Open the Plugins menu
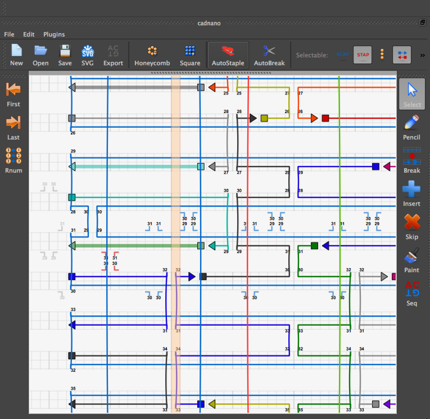This screenshot has width=430, height=419. pyautogui.click(x=54, y=34)
